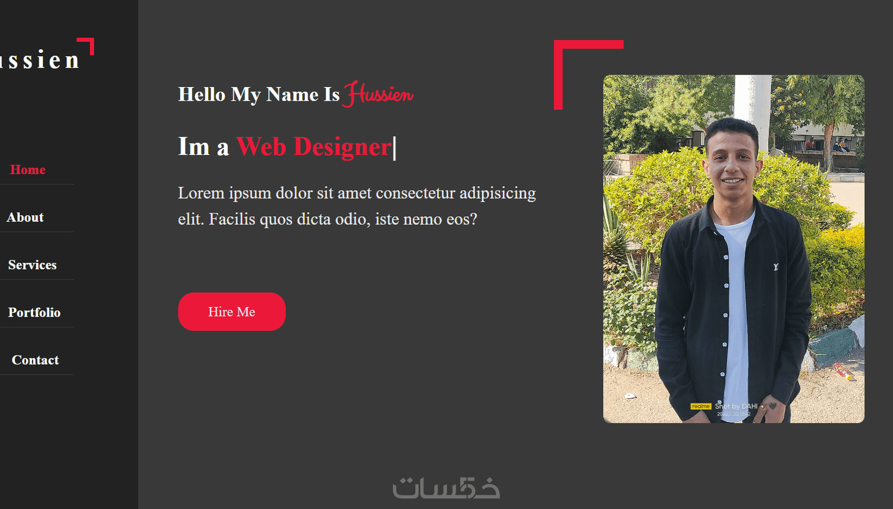
Task: Click the gray Arabic watermark logo
Action: [446, 487]
